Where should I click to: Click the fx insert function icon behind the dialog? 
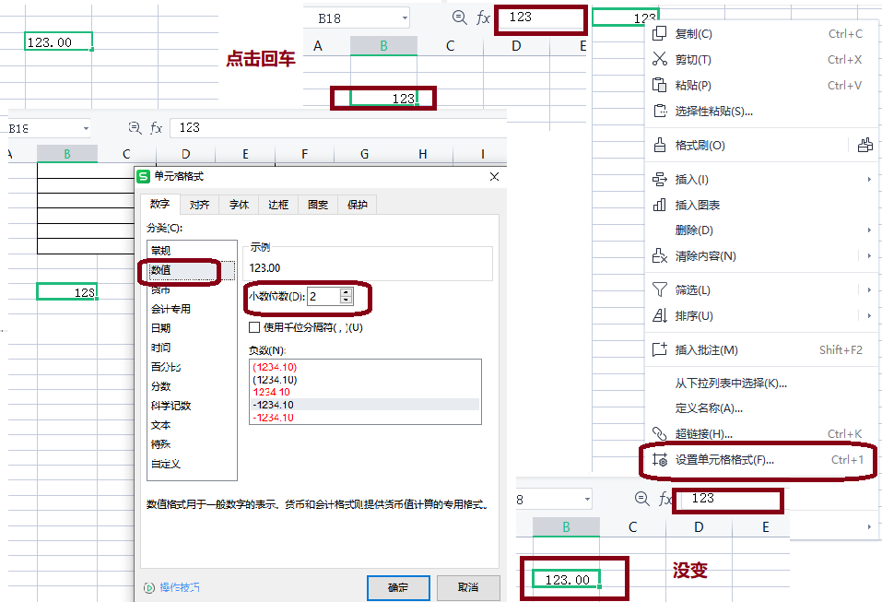[x=156, y=128]
